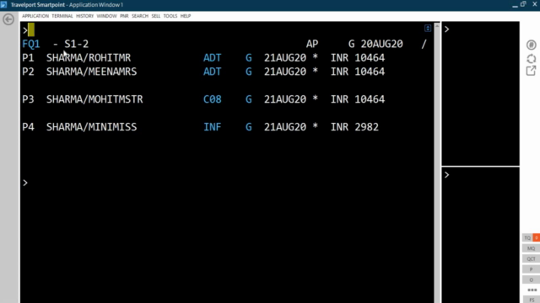Screen dimensions: 540x303
Task: Click the refresh arrows sidebar icon
Action: click(531, 58)
